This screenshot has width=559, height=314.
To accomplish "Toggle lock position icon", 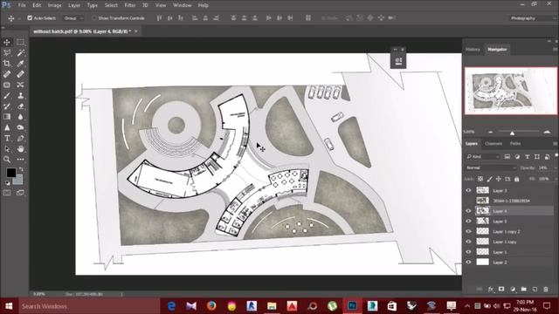I will point(499,179).
